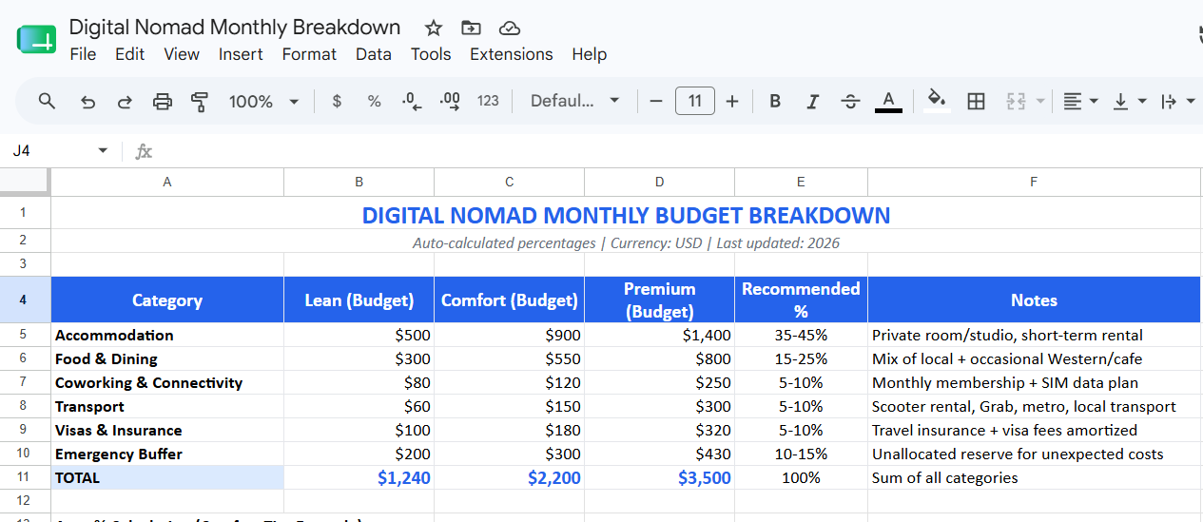Open the Help menu
Screen dimensions: 1203x522
pos(590,54)
